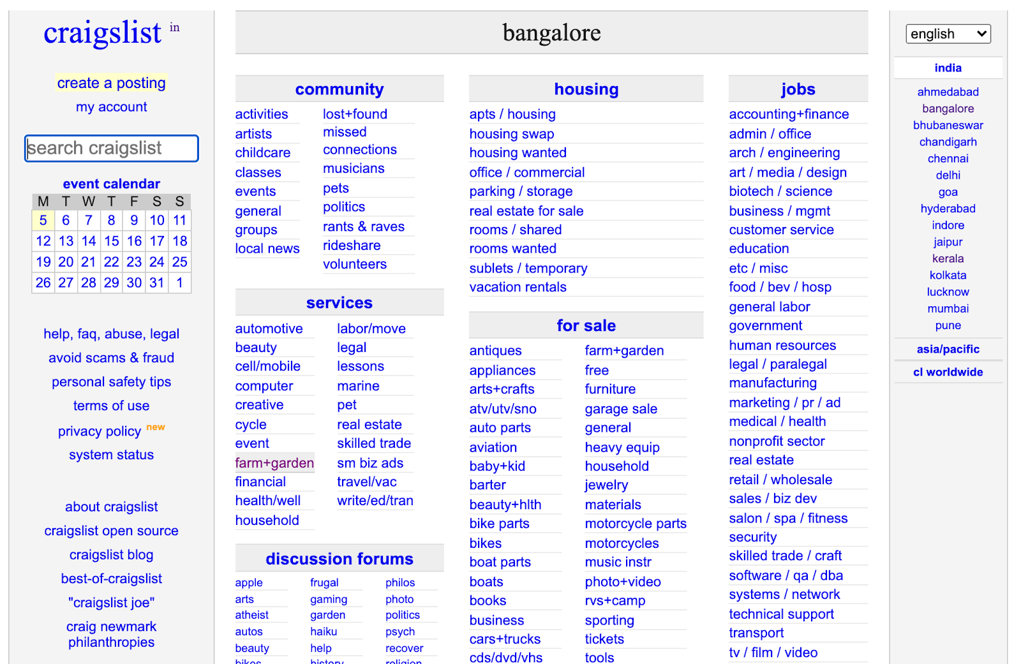Select day 31 in the event calendar
Screen dimensions: 1021x664
coord(157,283)
